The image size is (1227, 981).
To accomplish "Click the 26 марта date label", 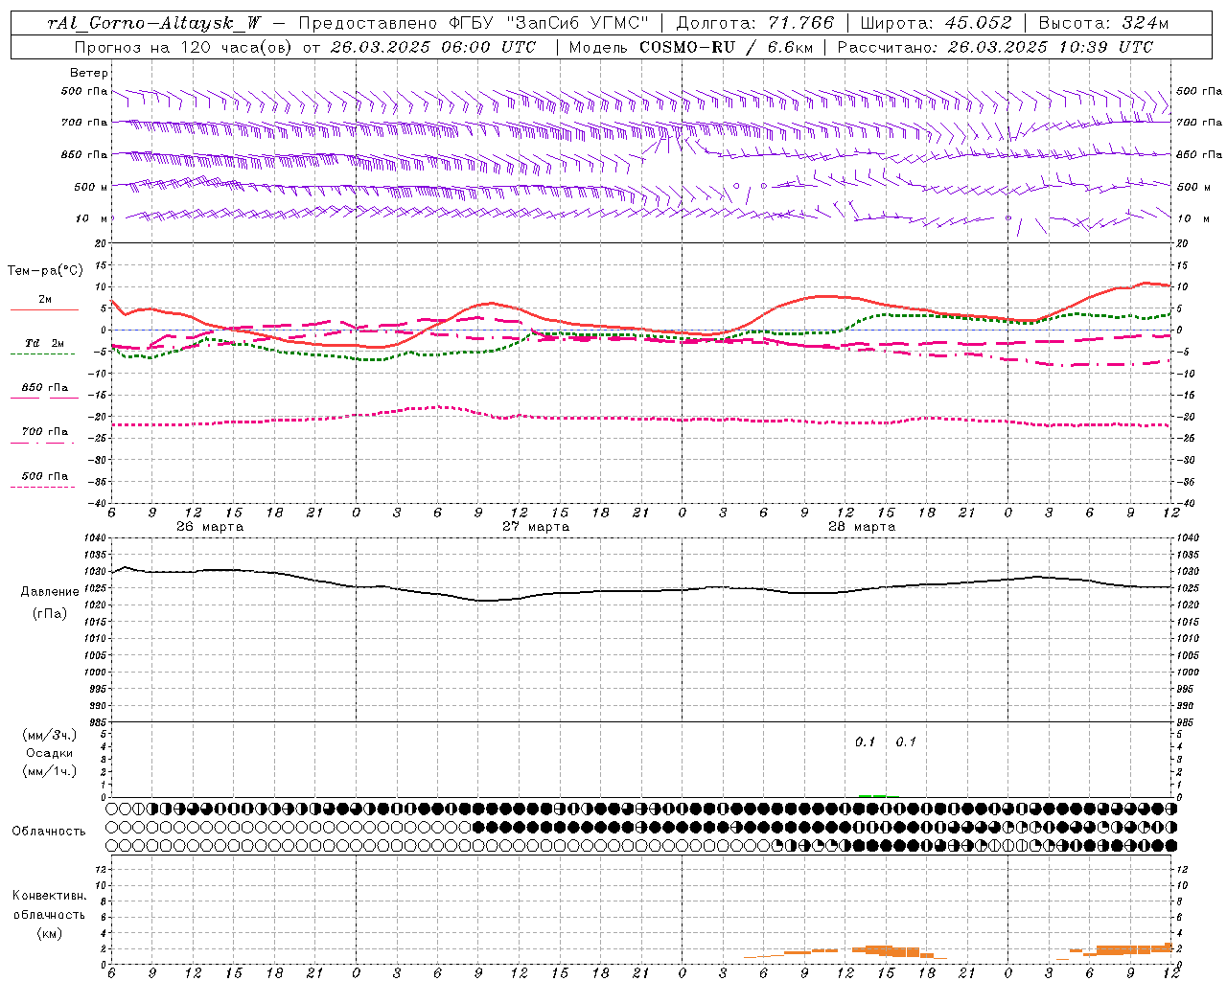I will [x=210, y=527].
